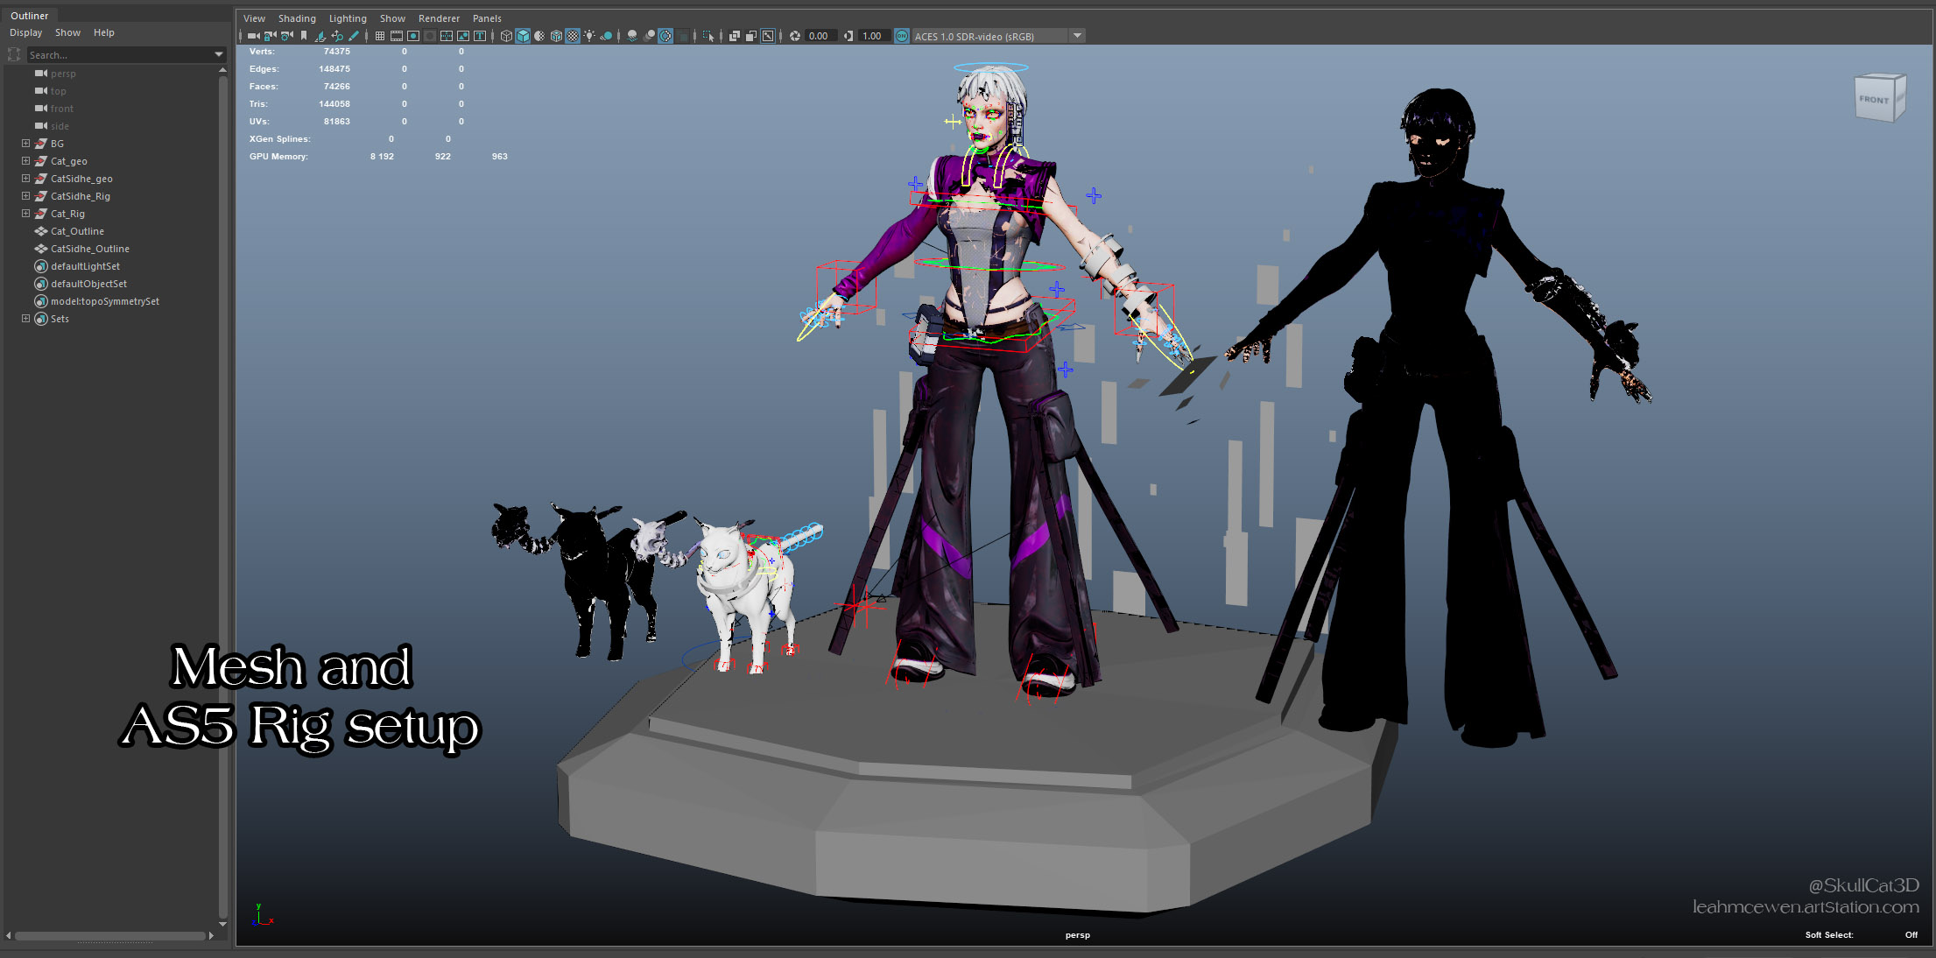Click the exposure value field showing 0.00

pyautogui.click(x=818, y=36)
